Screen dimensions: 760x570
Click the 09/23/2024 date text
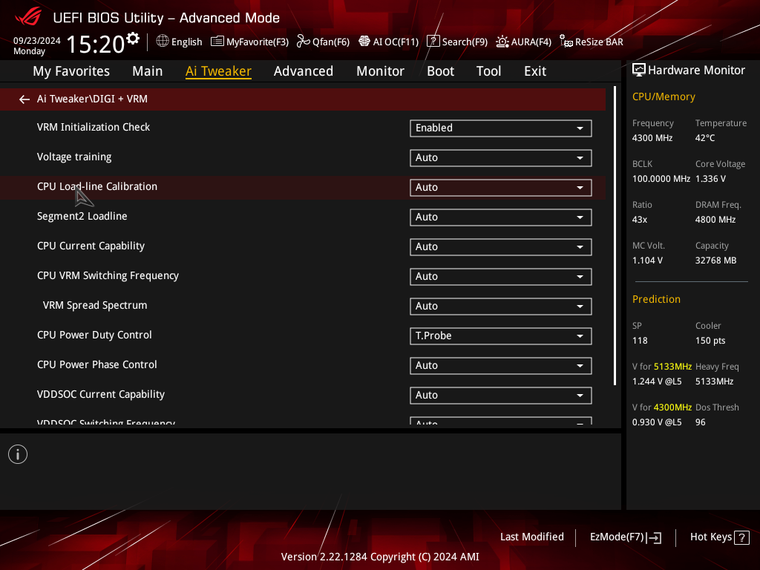(x=37, y=41)
